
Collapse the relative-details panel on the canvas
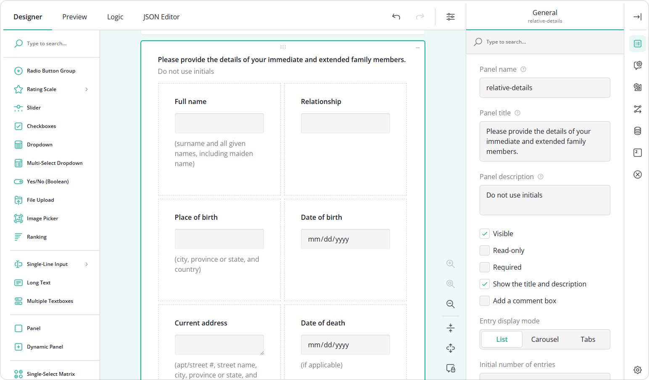417,48
